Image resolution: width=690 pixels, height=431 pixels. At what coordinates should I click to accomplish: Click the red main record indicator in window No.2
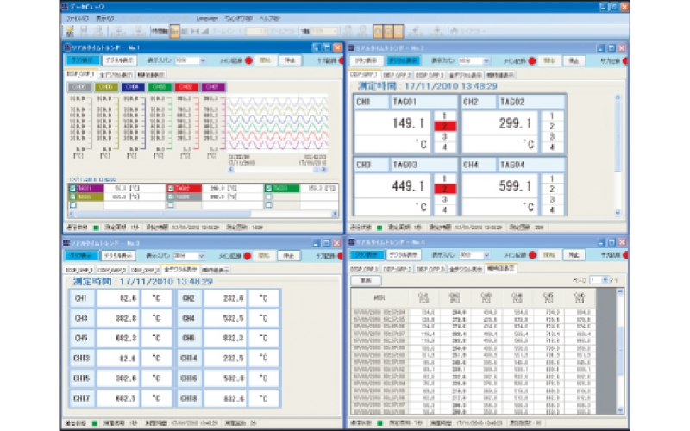click(532, 61)
